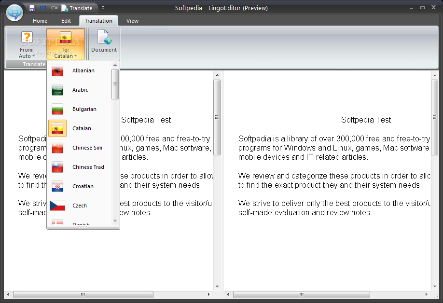443x303 pixels.
Task: Click the Undo arrow in quick access toolbar
Action: 43,8
